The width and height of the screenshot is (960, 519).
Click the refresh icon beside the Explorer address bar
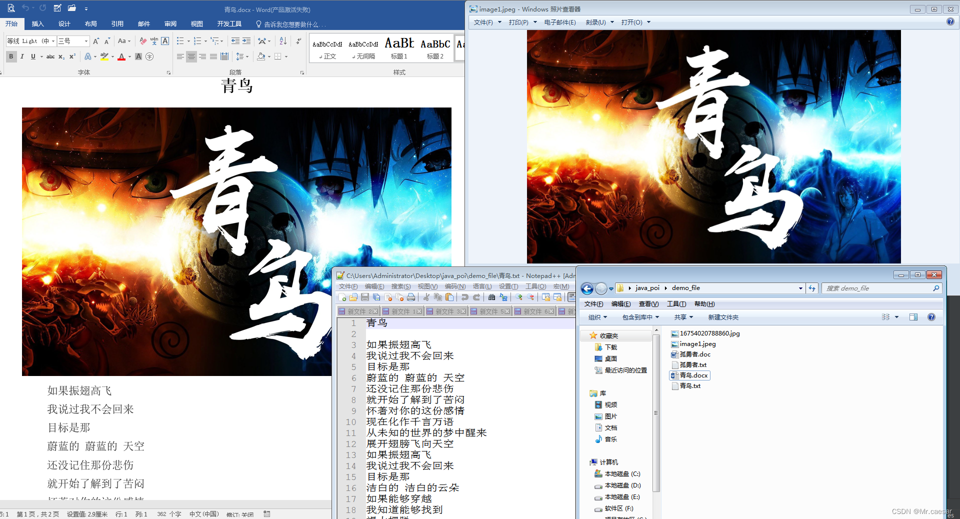pyautogui.click(x=812, y=288)
